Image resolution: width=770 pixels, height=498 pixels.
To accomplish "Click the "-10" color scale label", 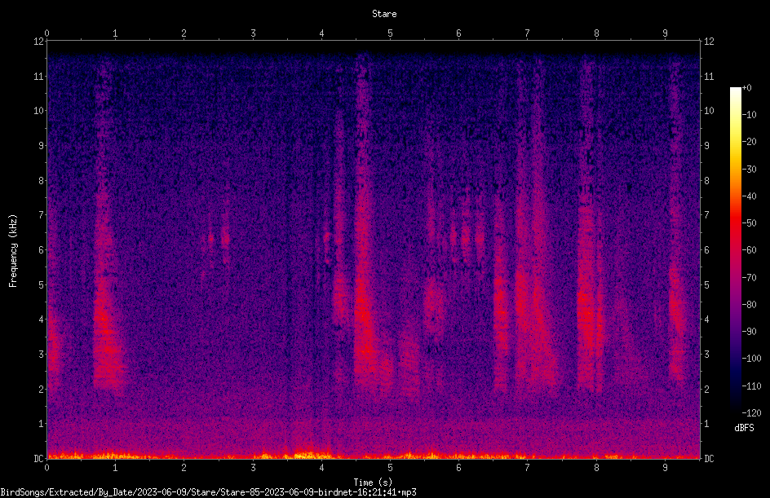I will pyautogui.click(x=749, y=115).
